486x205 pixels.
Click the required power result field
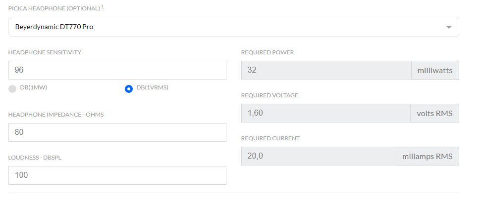point(326,70)
